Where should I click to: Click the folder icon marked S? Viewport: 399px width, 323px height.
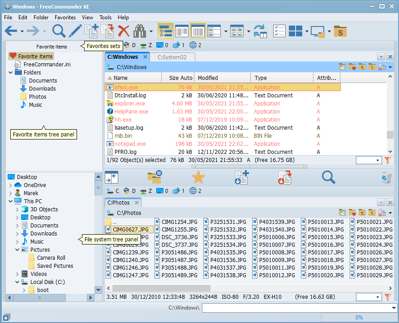340,31
